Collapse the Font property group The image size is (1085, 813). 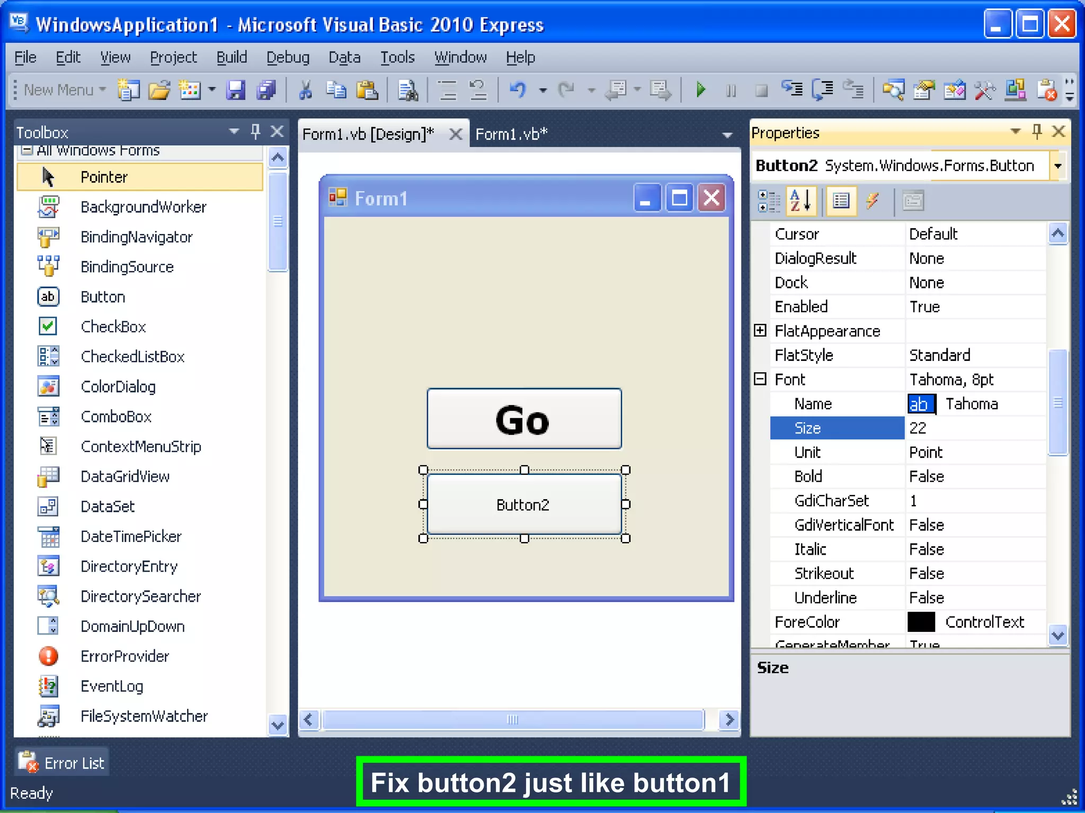tap(760, 379)
